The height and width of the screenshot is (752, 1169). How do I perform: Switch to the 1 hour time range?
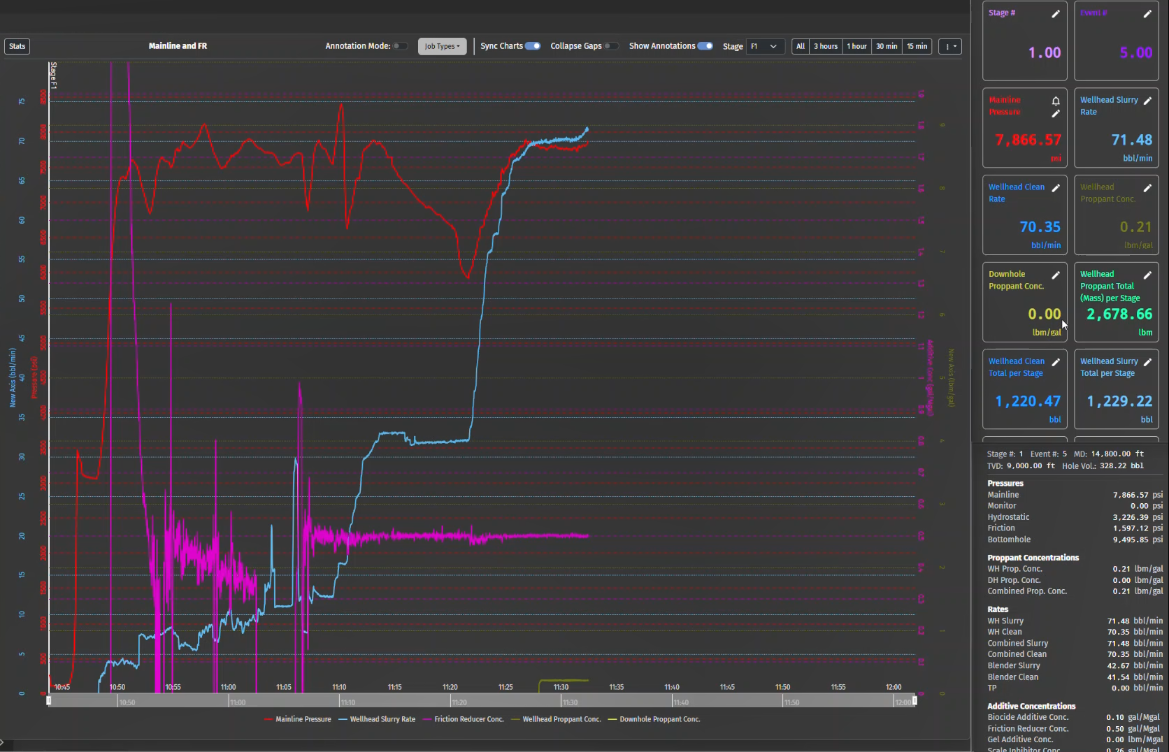coord(856,46)
